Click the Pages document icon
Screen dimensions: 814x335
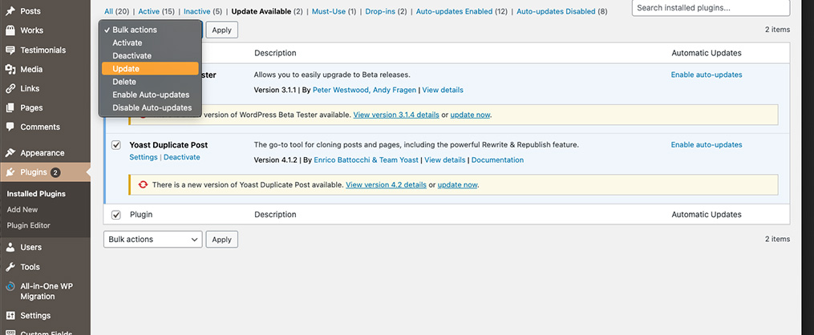(x=10, y=108)
